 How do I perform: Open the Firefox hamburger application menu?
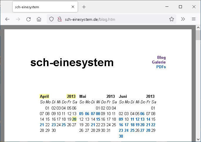(x=193, y=19)
